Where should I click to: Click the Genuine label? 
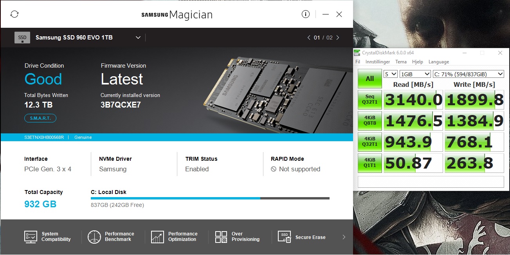(x=83, y=137)
